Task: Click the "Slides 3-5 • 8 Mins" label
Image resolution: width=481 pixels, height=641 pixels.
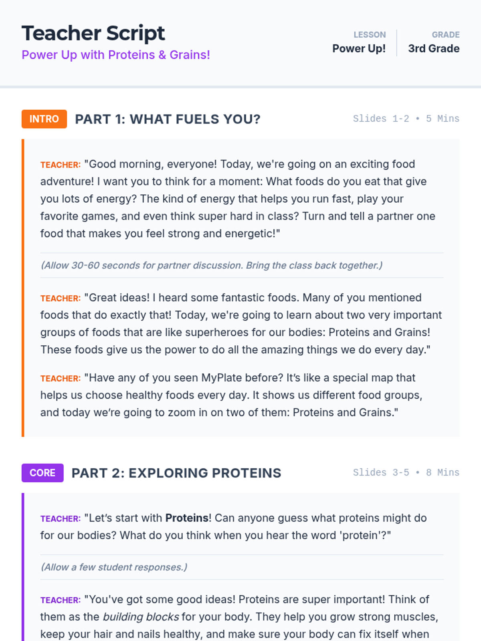Action: point(406,472)
